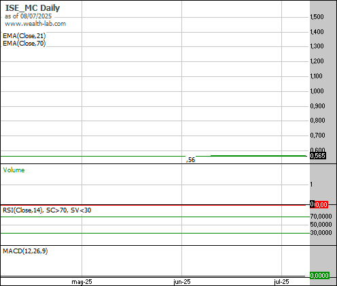
Task: Select the EMA(Close,70) indicator label
Action: coord(24,44)
